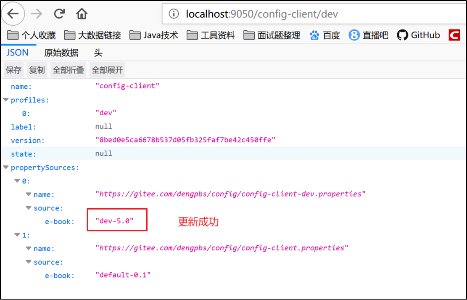Switch to the 原始数据 tab
Screen dimensions: 467x300
[x=61, y=53]
